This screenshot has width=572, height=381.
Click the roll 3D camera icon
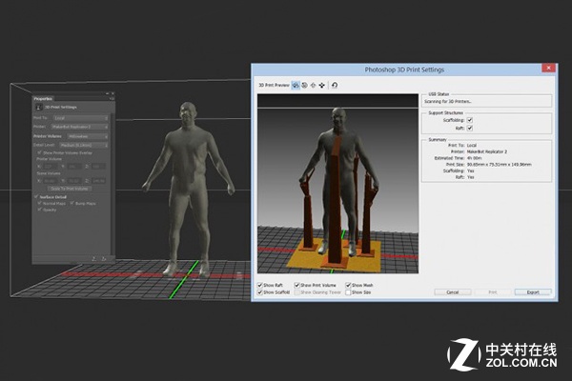(305, 86)
